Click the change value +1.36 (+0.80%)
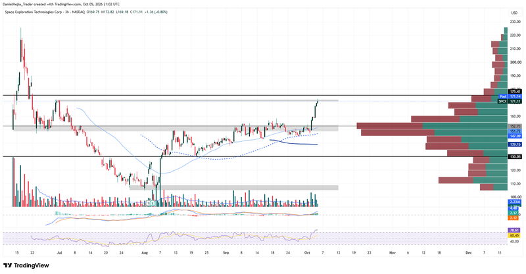Screen dimensions: 526x274 156,12
